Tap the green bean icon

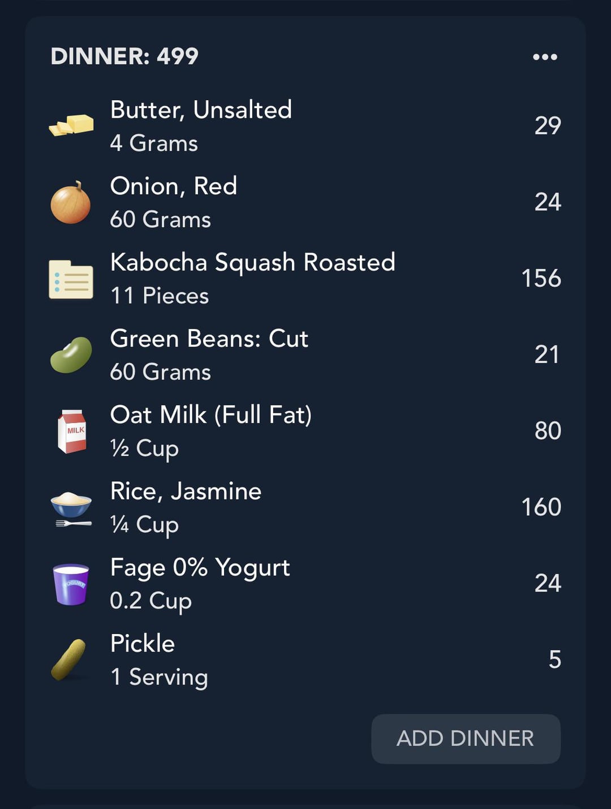point(71,355)
